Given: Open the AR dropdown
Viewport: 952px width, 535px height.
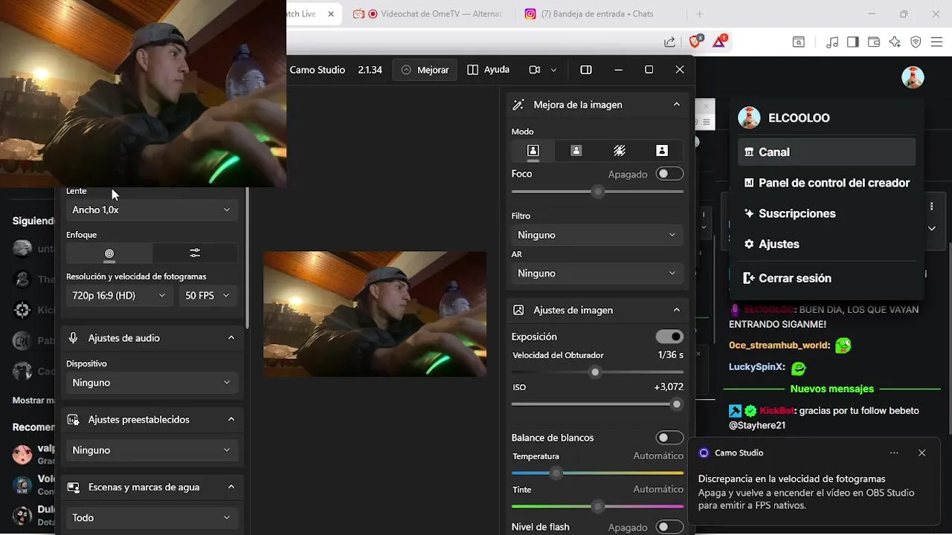Looking at the screenshot, I should 597,273.
